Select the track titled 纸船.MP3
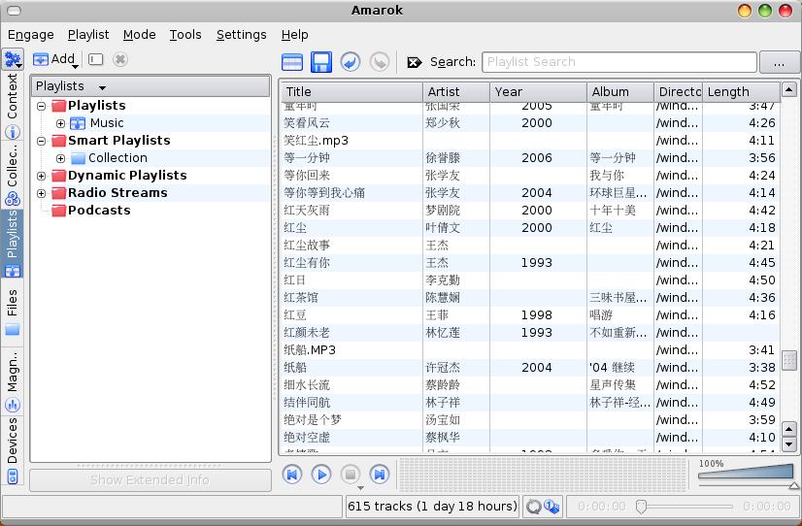 click(x=530, y=350)
